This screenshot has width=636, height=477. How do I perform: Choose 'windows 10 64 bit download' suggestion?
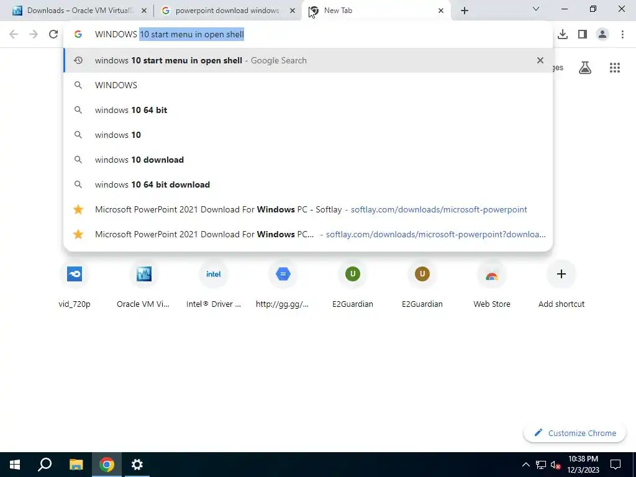(308, 184)
